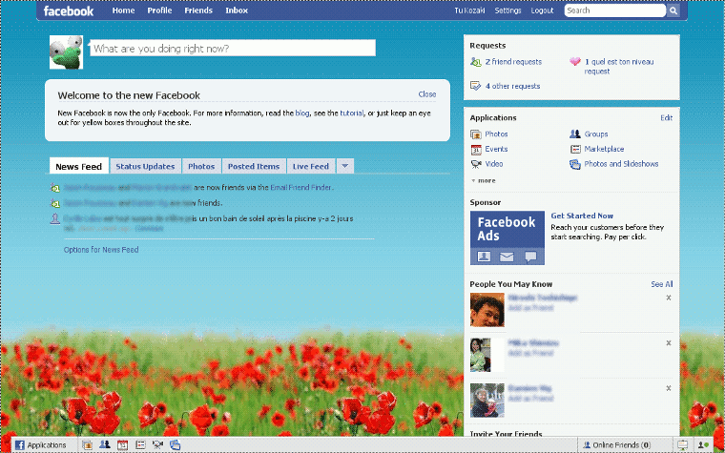The width and height of the screenshot is (725, 453).
Task: Open Inbox in the top navigation
Action: (x=237, y=10)
